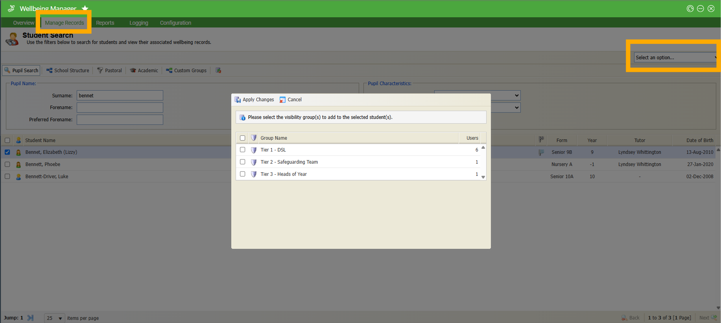Screen dimensions: 721x323
Task: Open the Configuration tab
Action: (x=175, y=23)
